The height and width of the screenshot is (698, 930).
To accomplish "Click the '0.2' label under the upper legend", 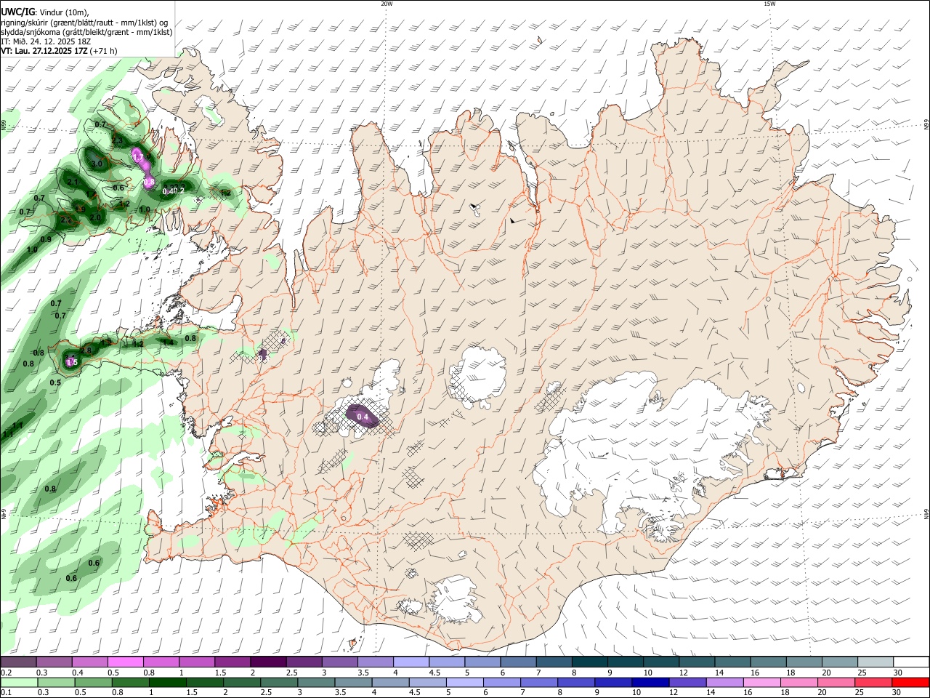I will click(7, 673).
